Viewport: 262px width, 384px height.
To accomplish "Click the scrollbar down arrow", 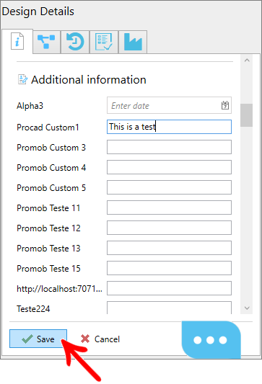I will point(247,308).
